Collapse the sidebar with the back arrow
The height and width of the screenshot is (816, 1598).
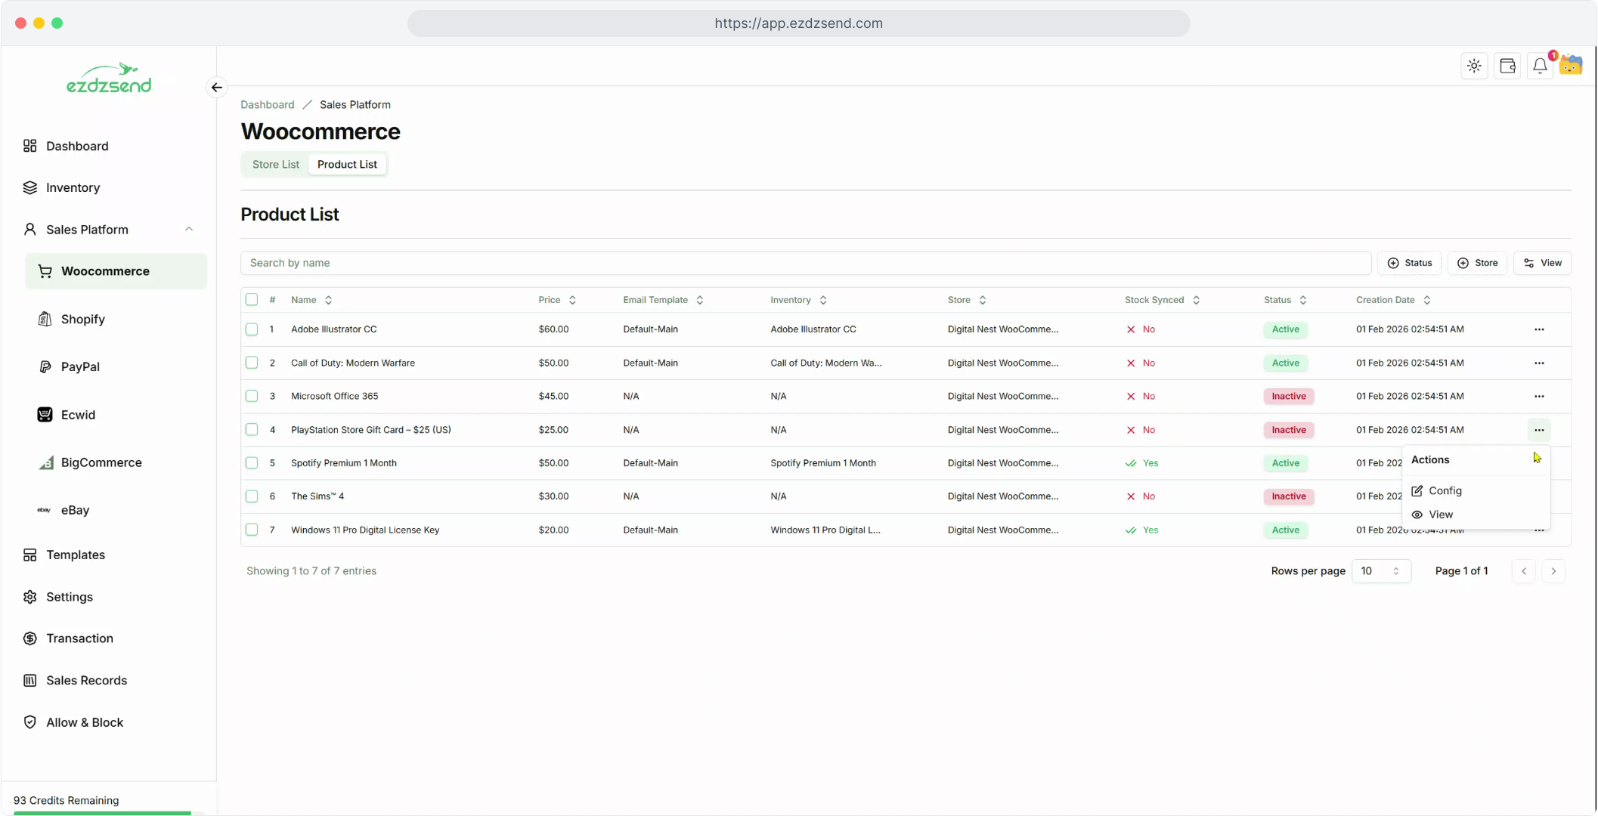click(x=217, y=88)
